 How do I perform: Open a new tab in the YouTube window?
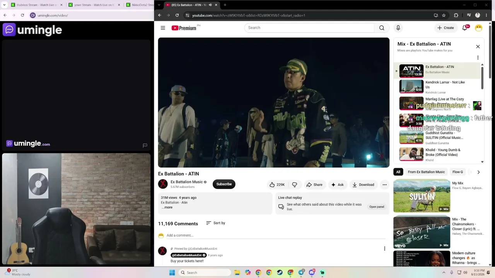(225, 5)
